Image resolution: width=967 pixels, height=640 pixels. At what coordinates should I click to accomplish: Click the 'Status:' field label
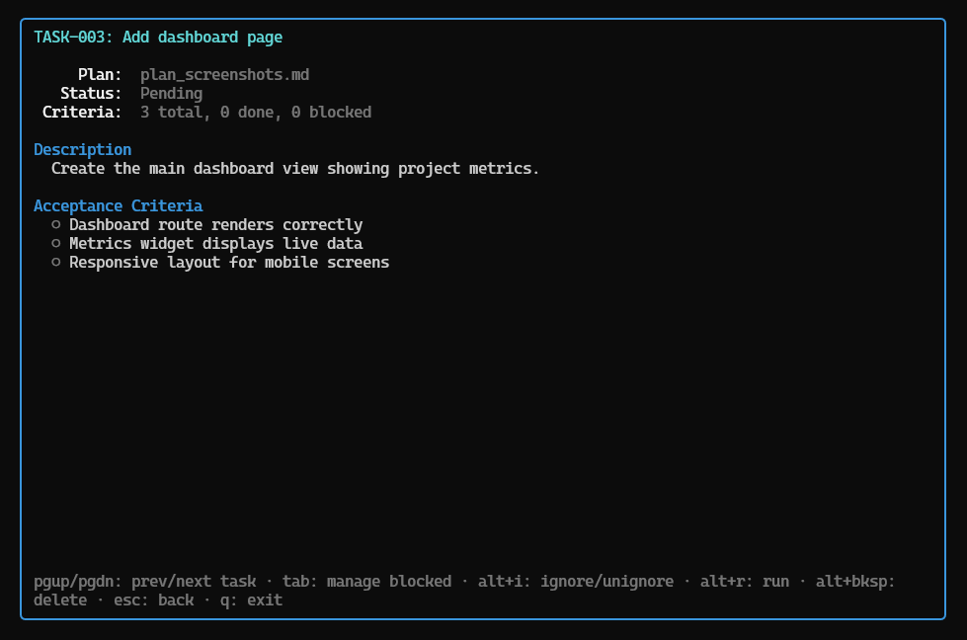point(91,94)
